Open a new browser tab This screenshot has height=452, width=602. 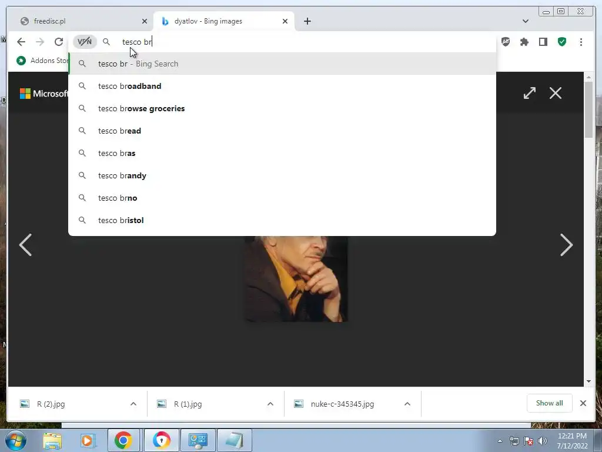(x=307, y=21)
